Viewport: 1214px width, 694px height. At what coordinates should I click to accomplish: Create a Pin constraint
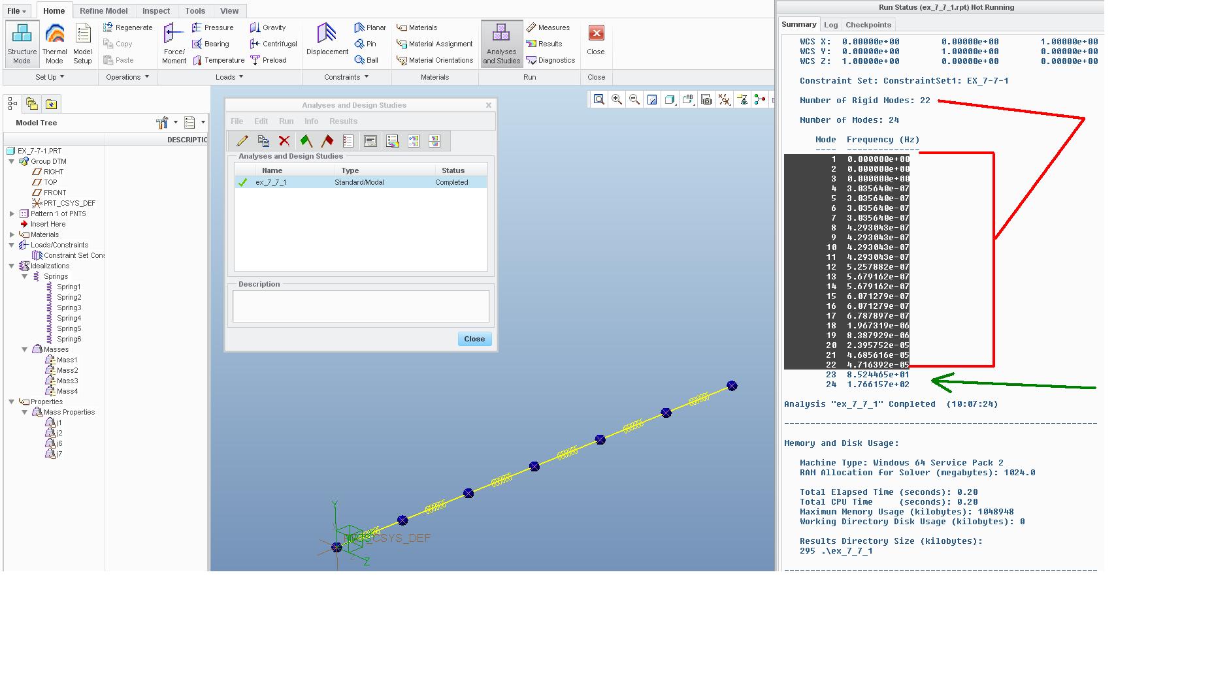365,44
